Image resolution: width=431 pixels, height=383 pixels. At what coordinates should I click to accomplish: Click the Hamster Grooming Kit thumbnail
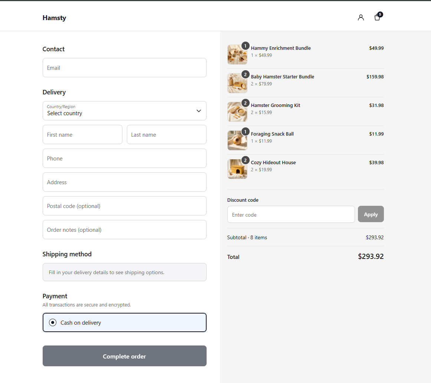point(237,112)
